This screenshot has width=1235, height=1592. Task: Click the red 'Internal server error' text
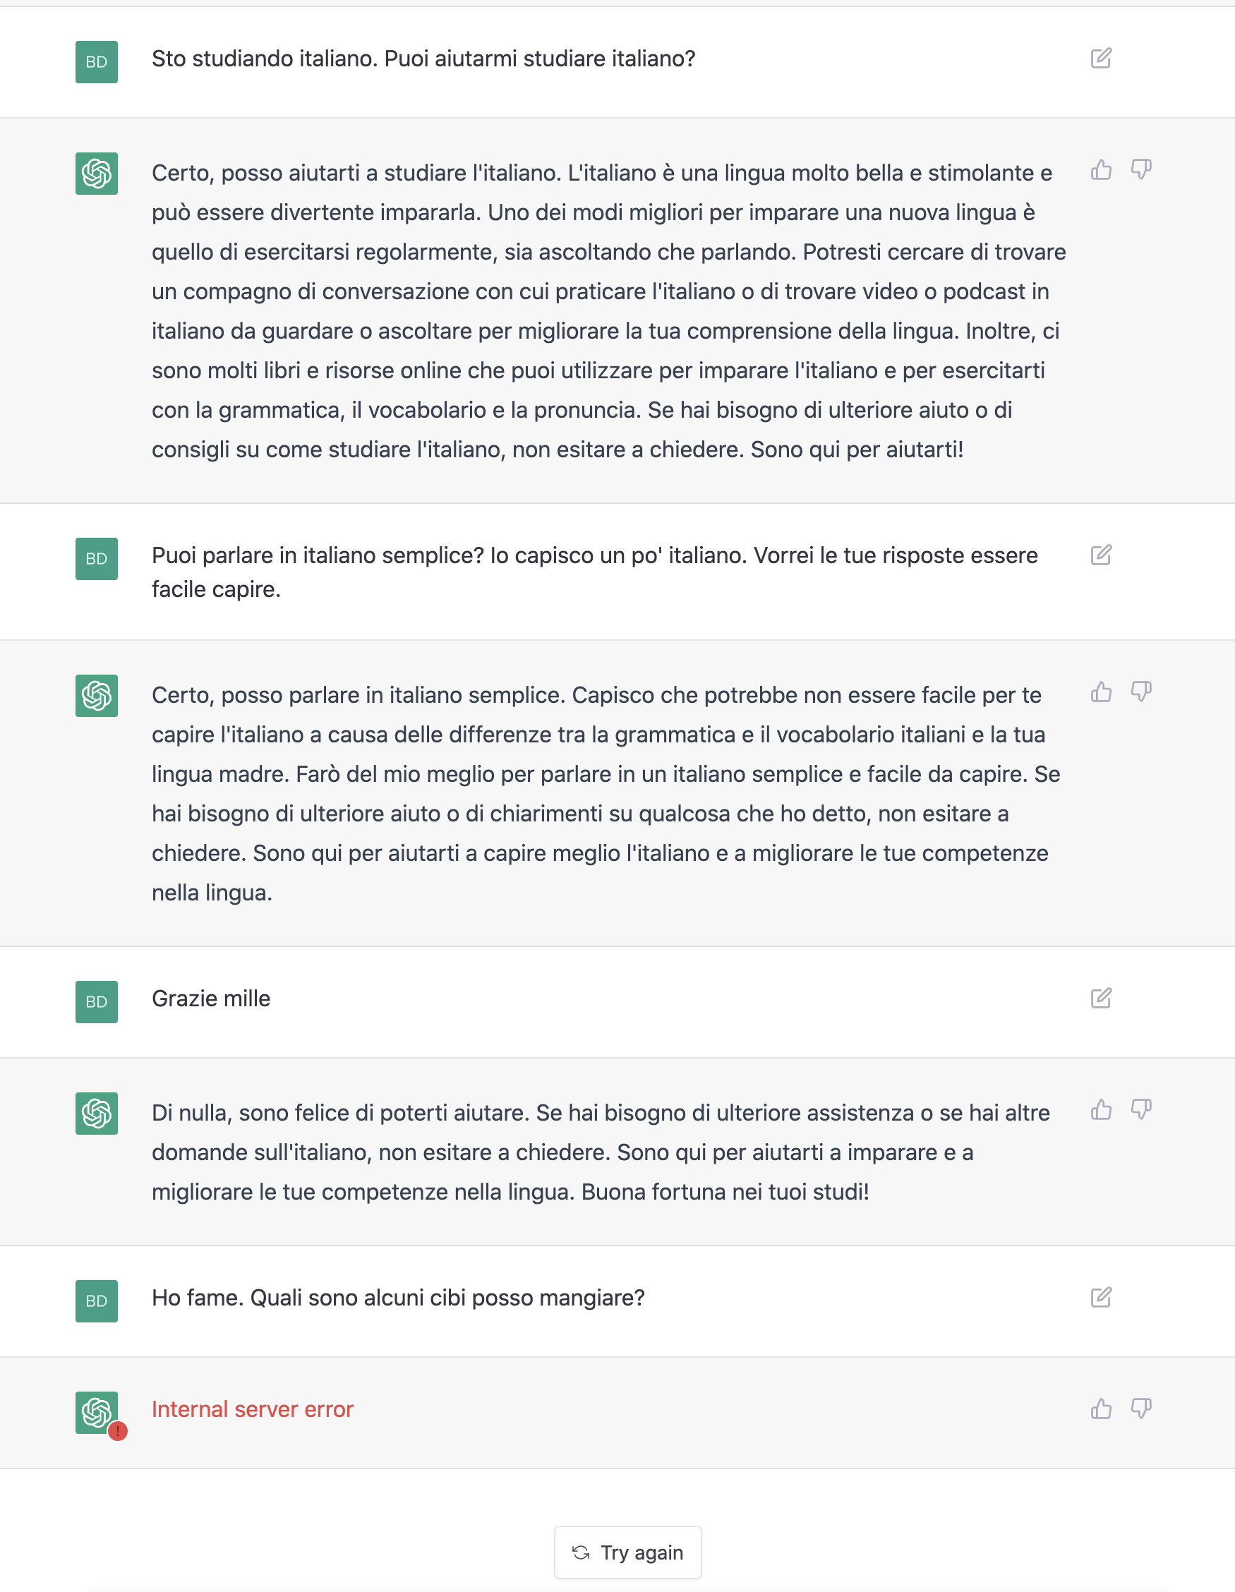tap(252, 1409)
